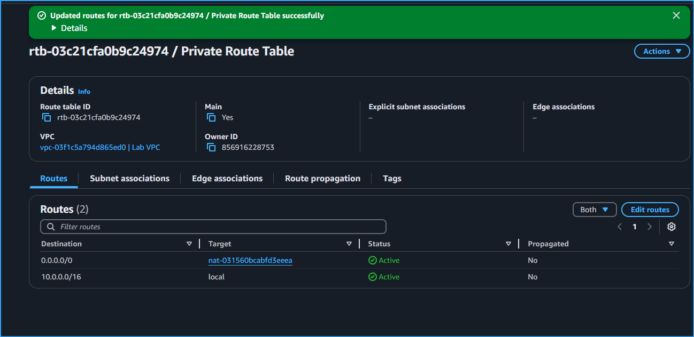The image size is (694, 337).
Task: Open the Both routes filter dropdown
Action: [x=594, y=209]
